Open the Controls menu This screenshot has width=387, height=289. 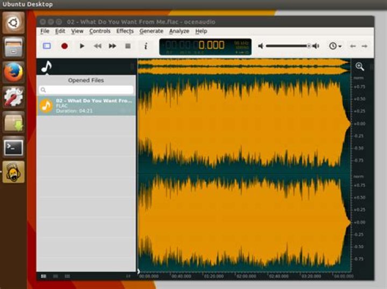coord(100,31)
